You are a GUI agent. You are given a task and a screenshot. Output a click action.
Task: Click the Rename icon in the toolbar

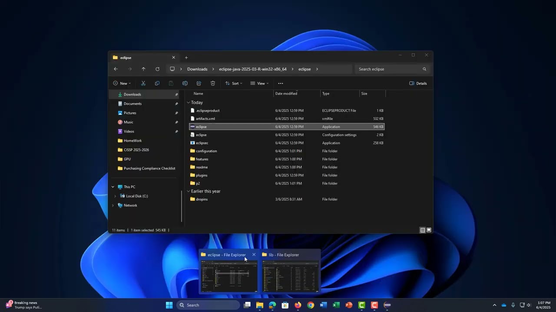click(x=185, y=83)
